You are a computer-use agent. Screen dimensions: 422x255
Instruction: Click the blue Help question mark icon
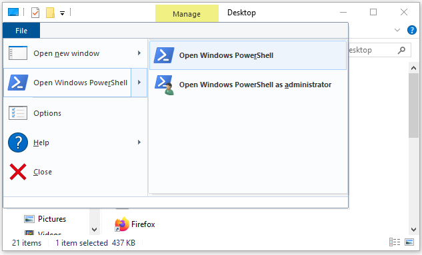click(18, 142)
